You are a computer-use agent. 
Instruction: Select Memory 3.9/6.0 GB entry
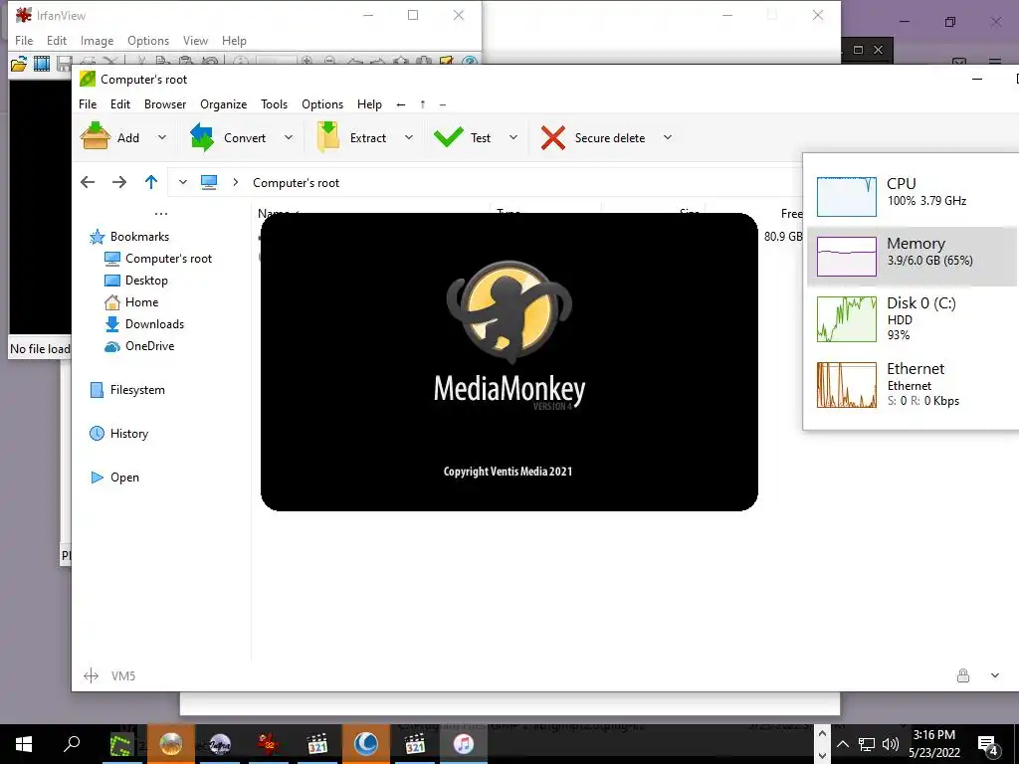pos(912,256)
